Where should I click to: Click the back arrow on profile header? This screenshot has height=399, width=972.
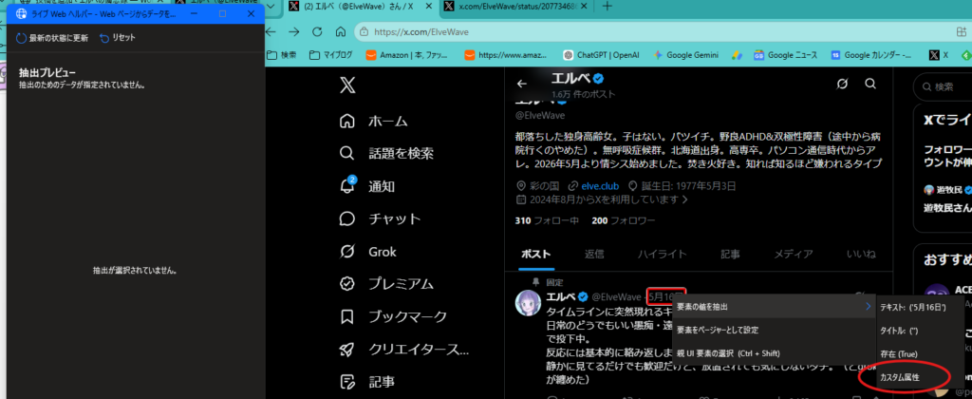pyautogui.click(x=522, y=84)
